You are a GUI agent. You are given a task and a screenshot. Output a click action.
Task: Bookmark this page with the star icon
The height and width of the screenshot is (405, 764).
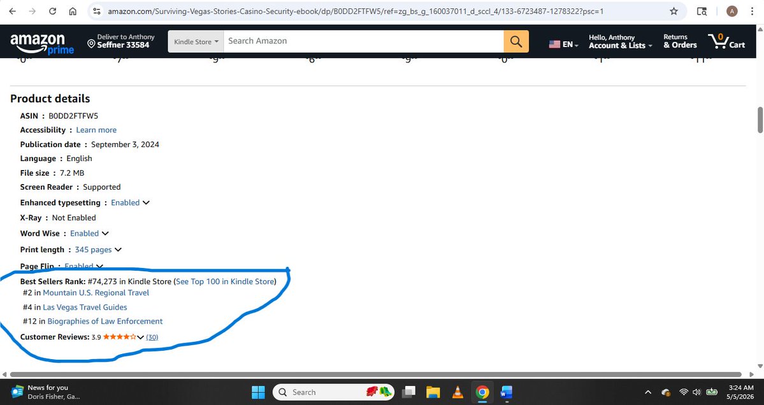(x=674, y=11)
